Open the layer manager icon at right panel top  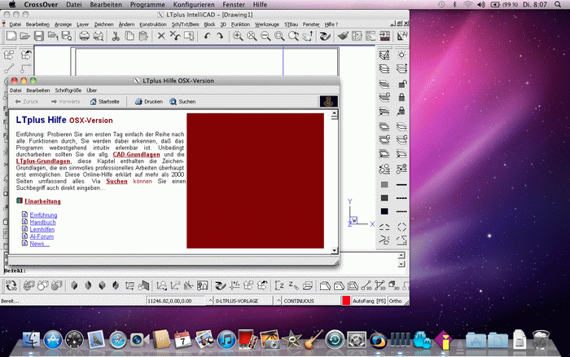point(384,55)
